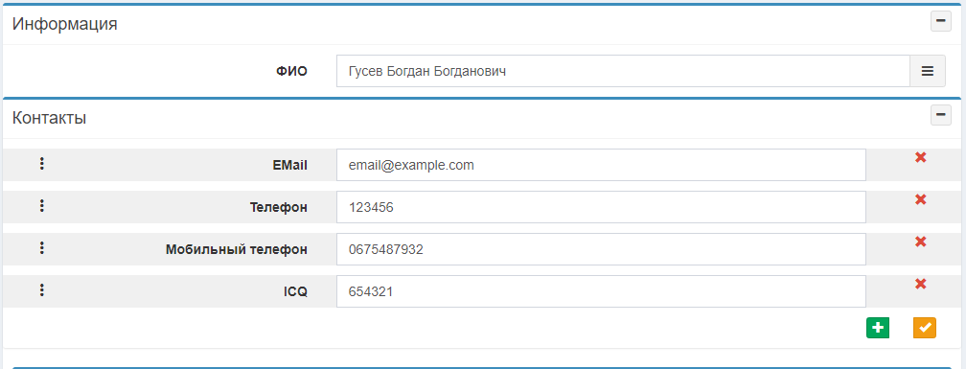Screen dimensions: 966x369
Task: Confirm contacts with orange checkmark button
Action: point(924,328)
